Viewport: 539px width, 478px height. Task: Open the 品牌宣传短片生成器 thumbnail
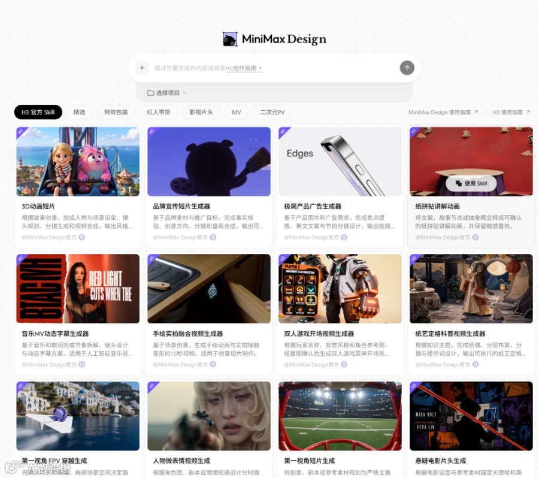click(x=209, y=162)
